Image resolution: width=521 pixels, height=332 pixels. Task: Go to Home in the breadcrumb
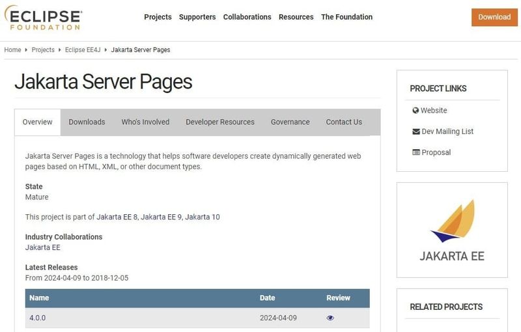pos(12,49)
